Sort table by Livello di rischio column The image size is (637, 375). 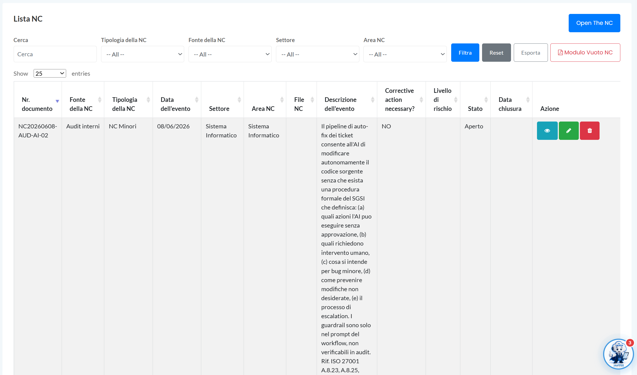[443, 100]
